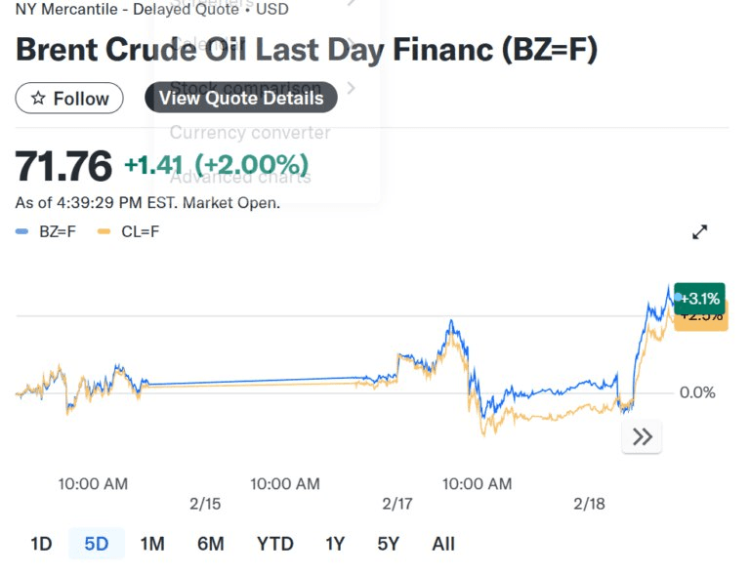750x574 pixels.
Task: Change the chart range to 6M
Action: (x=210, y=544)
